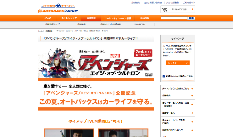Click arrow next to sidebar 店舗検索
This screenshot has width=233, height=137.
[192, 96]
